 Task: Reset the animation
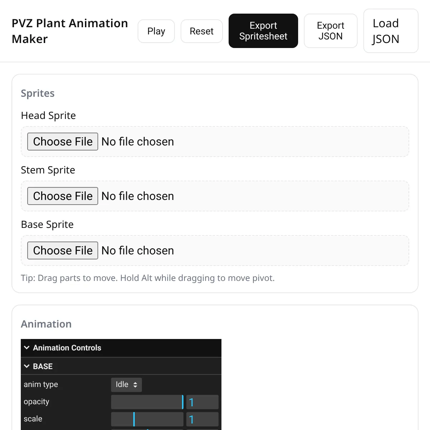point(202,31)
